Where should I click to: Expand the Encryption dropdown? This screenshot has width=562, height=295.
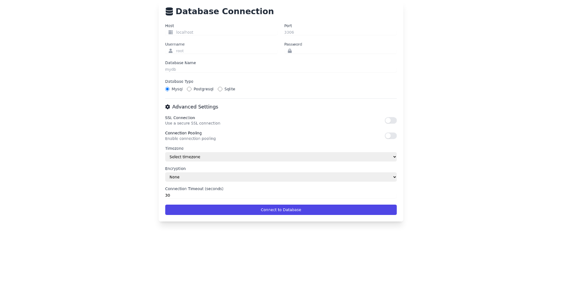coord(281,177)
